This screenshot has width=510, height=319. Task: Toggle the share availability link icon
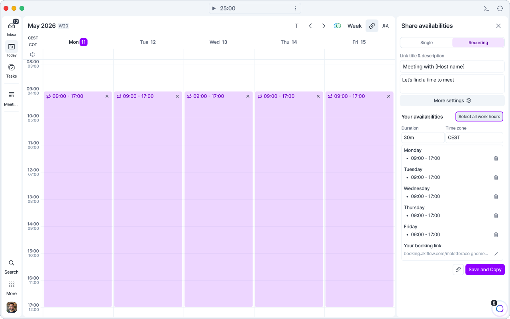tap(372, 26)
